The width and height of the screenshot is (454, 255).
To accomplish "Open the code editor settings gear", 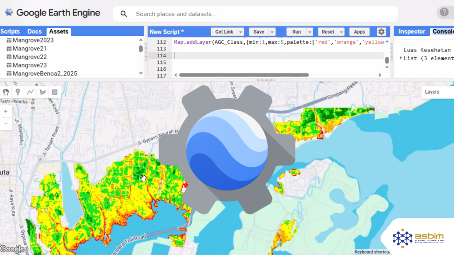I will click(381, 32).
